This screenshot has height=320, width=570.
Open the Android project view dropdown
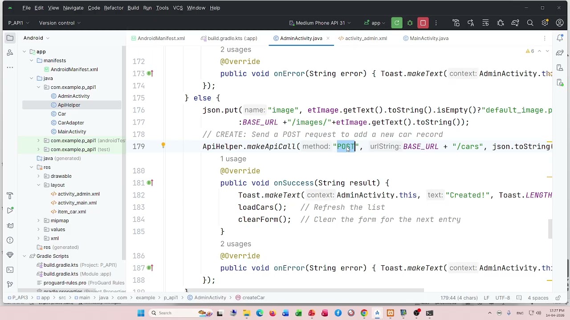[x=37, y=38]
